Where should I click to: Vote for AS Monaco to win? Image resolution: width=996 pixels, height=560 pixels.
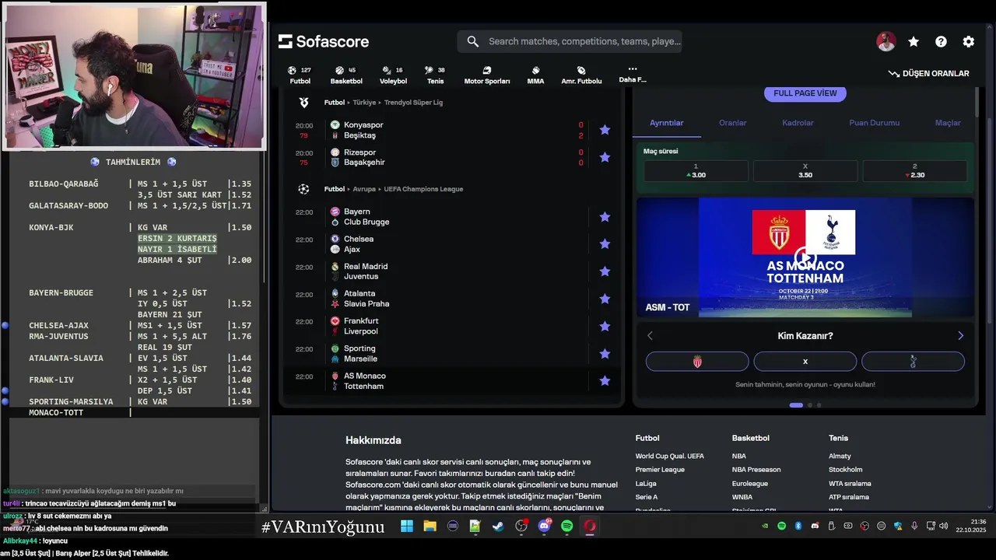point(697,362)
